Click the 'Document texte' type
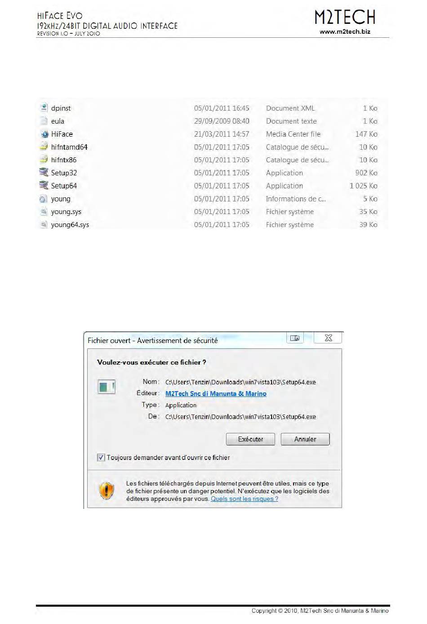This screenshot has height=624, width=427. pyautogui.click(x=291, y=121)
